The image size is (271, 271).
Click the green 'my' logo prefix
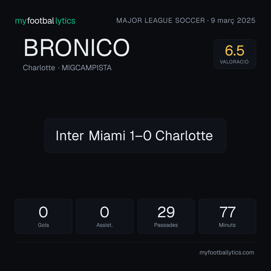click(x=21, y=21)
